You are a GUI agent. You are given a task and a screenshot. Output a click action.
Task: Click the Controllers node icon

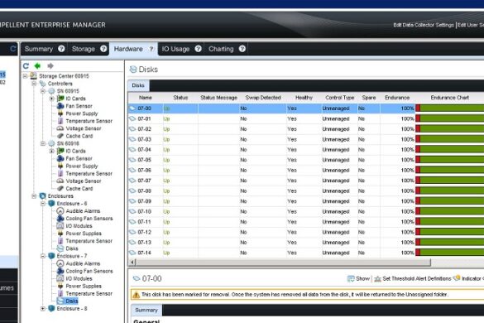point(42,84)
